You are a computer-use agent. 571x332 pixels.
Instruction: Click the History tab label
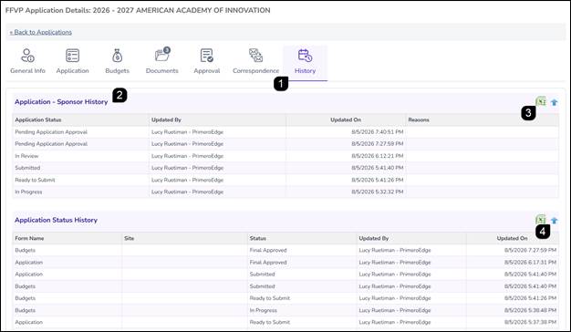tap(305, 70)
